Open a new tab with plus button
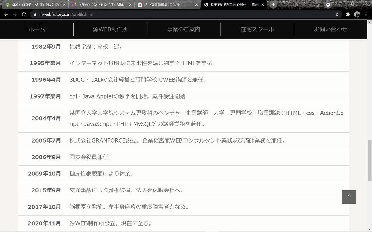Image resolution: width=372 pixels, height=232 pixels. 273,5
